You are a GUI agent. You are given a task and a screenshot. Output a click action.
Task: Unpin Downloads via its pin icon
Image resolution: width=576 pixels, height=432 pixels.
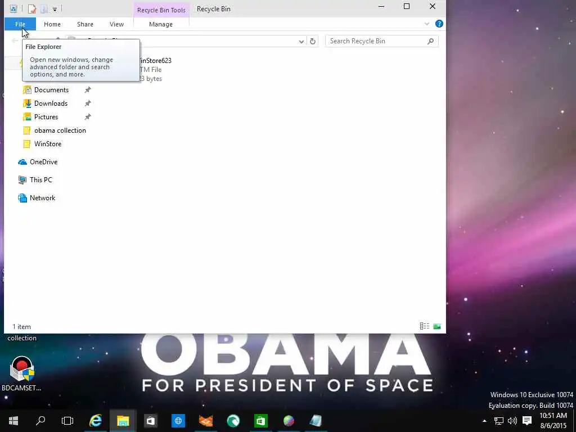(x=87, y=103)
